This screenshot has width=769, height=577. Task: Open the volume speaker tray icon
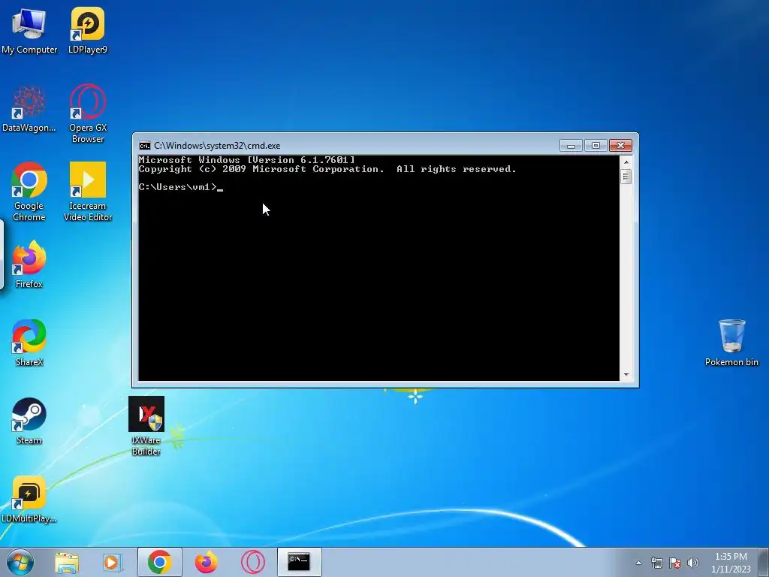tap(693, 563)
